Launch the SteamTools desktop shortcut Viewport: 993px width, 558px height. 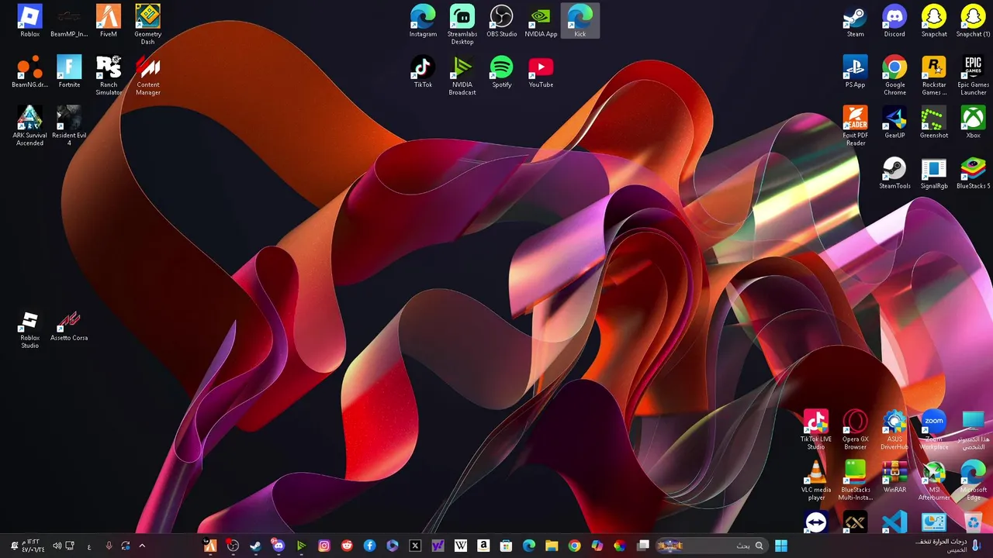[x=894, y=172]
